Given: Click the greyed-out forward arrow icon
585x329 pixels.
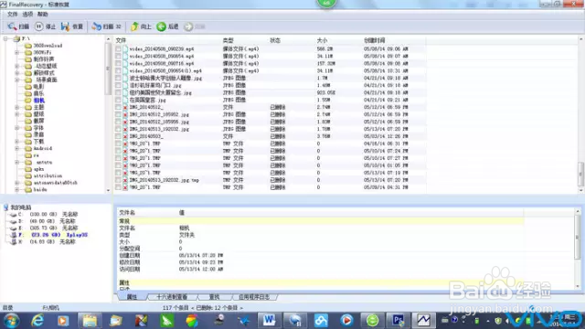Looking at the screenshot, I should [188, 27].
